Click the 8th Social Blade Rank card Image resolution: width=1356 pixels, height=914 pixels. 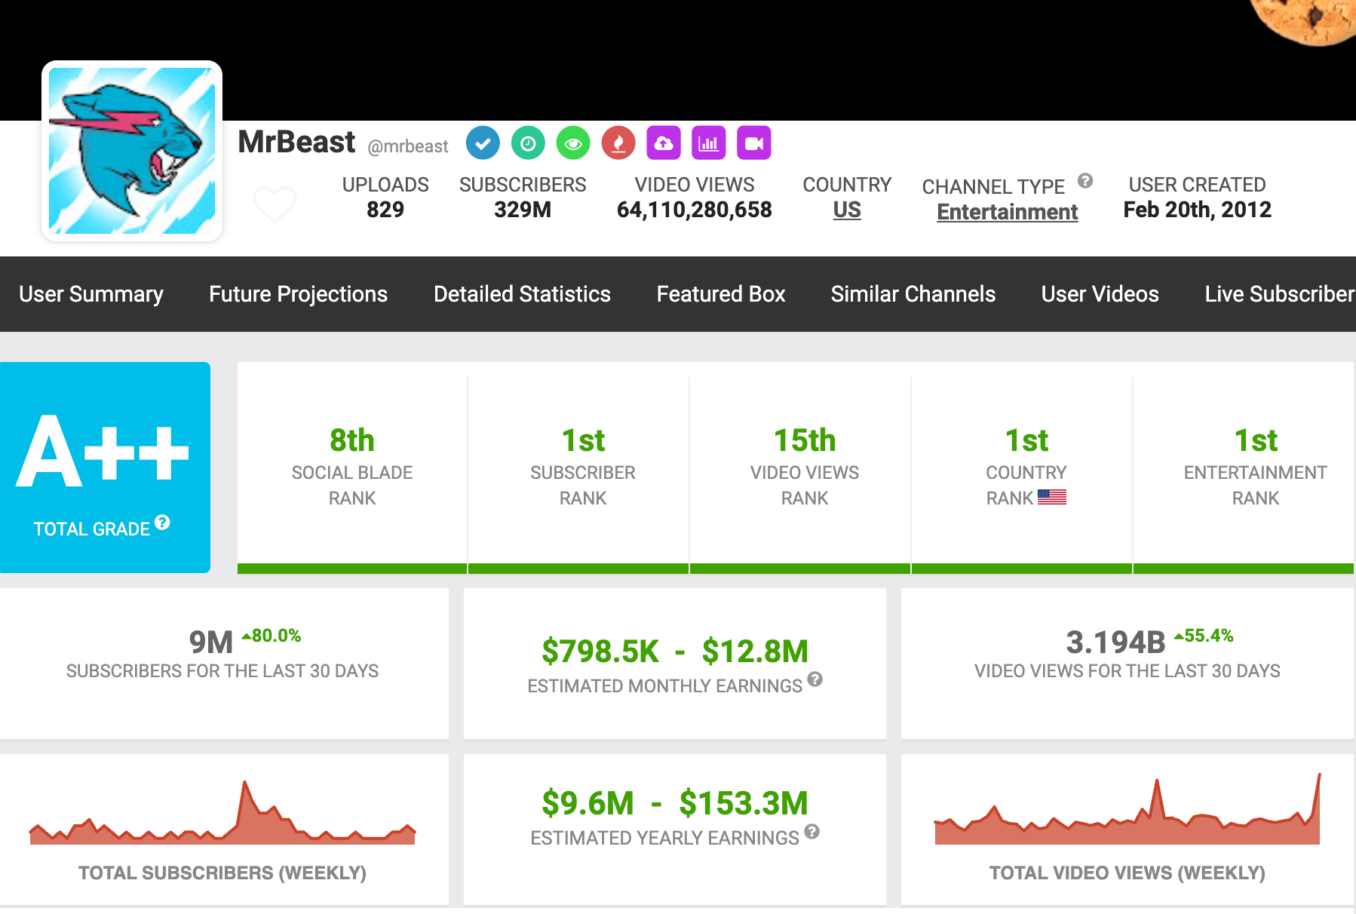point(352,468)
